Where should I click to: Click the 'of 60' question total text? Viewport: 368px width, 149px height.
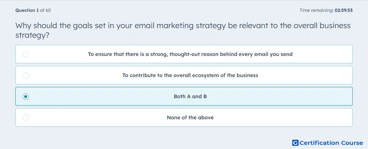pos(45,10)
